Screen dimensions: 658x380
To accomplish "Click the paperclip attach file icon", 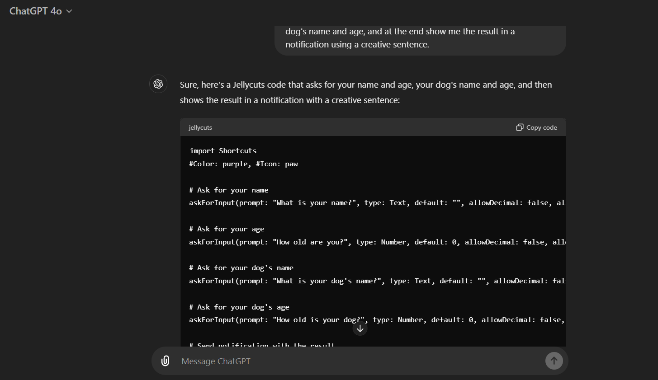I will click(166, 361).
